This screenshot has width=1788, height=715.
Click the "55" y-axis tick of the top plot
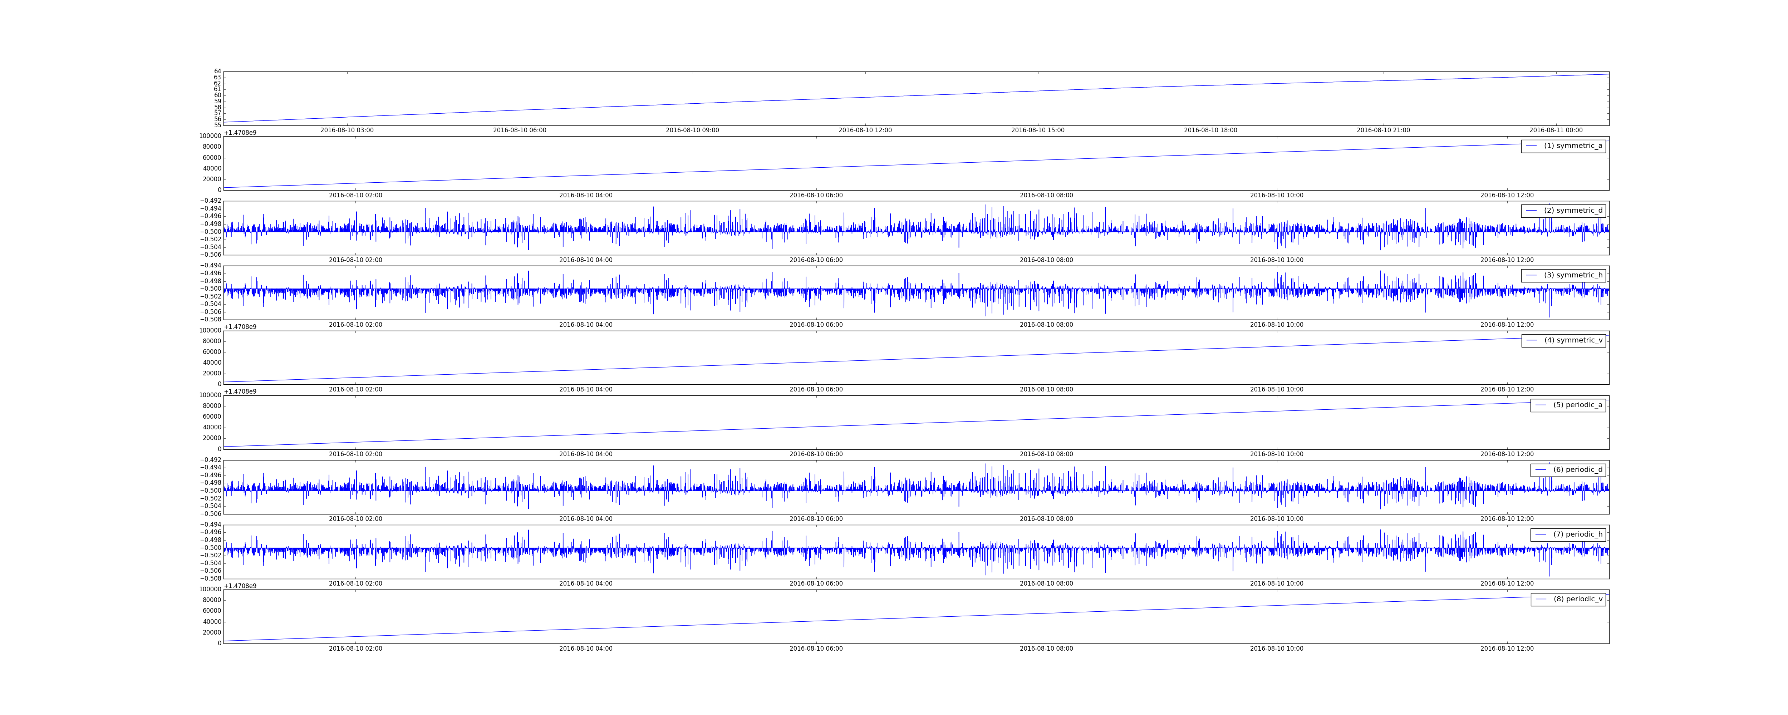[217, 125]
